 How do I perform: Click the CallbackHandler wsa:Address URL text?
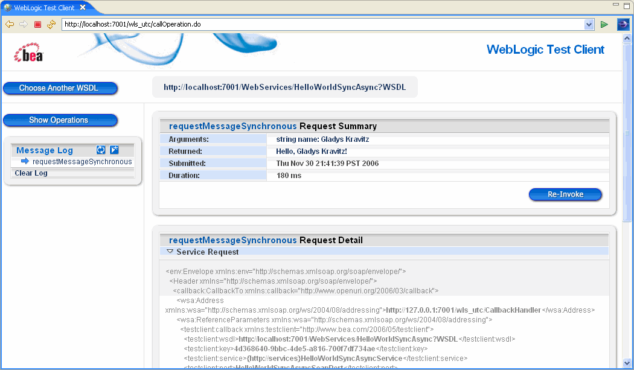point(463,310)
